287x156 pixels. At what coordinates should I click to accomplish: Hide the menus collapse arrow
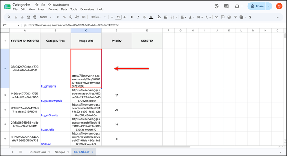point(278,17)
